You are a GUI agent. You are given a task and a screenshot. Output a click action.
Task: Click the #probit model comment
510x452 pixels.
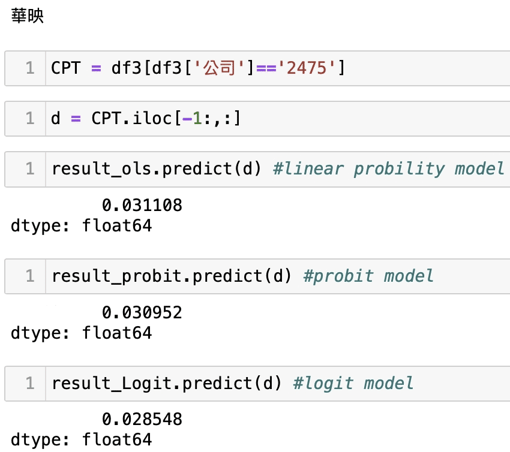[368, 276]
